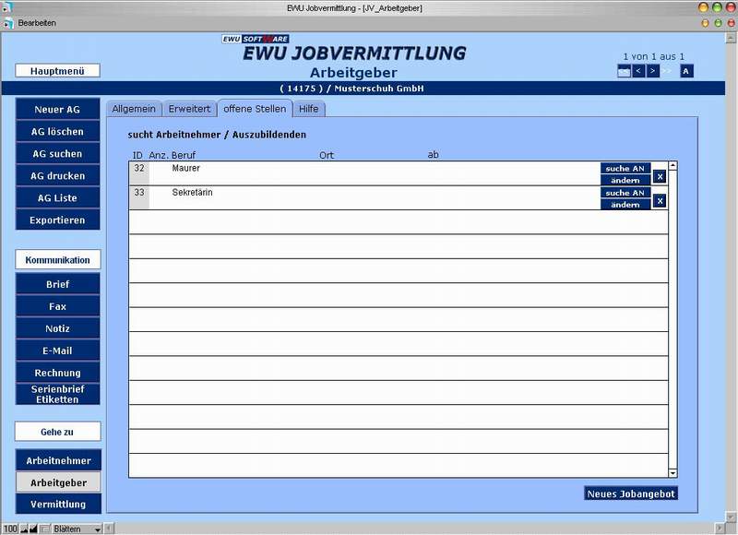Switch to the Erweitert tab
The width and height of the screenshot is (738, 535).
189,109
